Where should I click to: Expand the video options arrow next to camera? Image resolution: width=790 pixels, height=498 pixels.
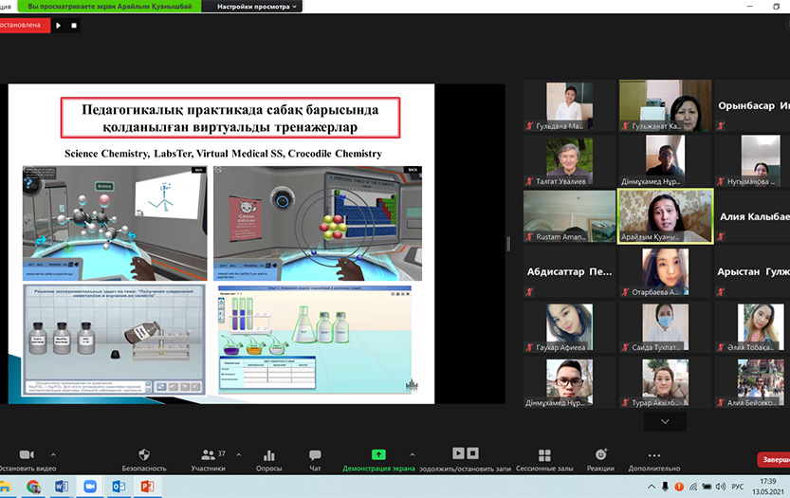click(x=53, y=454)
